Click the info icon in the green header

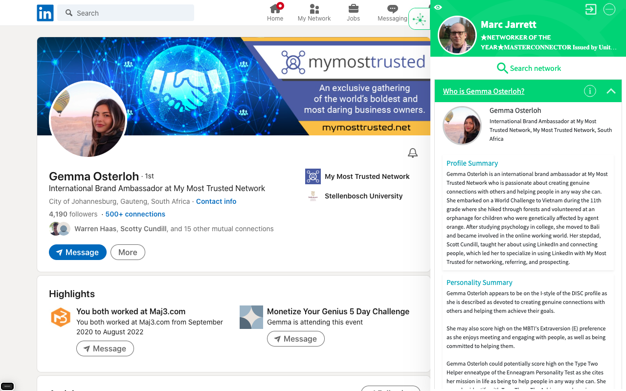point(590,91)
